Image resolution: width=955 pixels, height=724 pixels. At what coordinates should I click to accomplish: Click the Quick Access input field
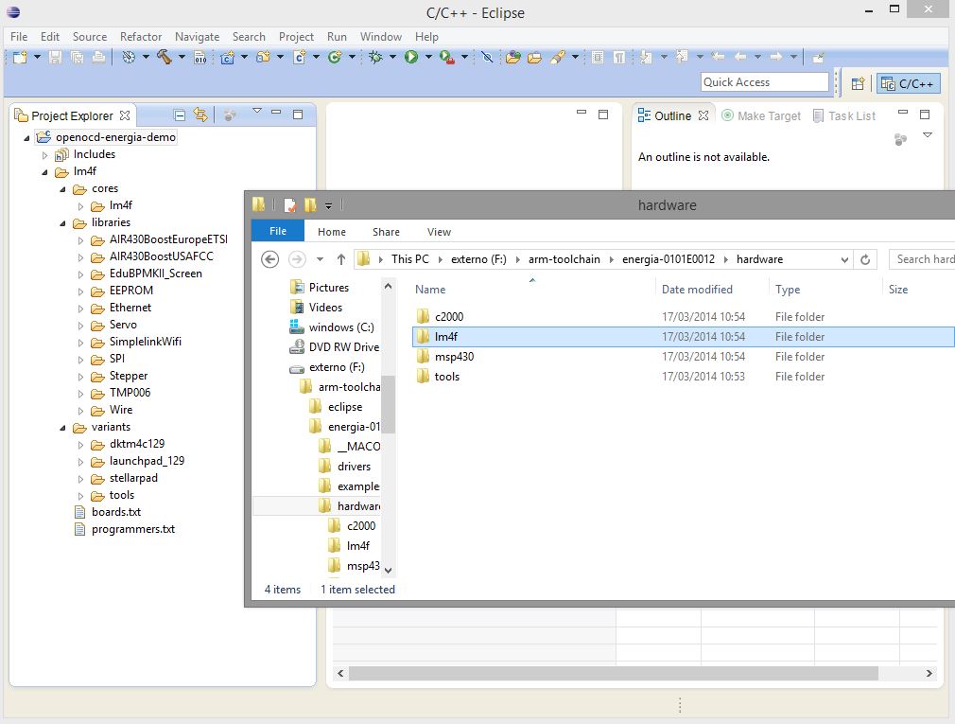pyautogui.click(x=764, y=82)
